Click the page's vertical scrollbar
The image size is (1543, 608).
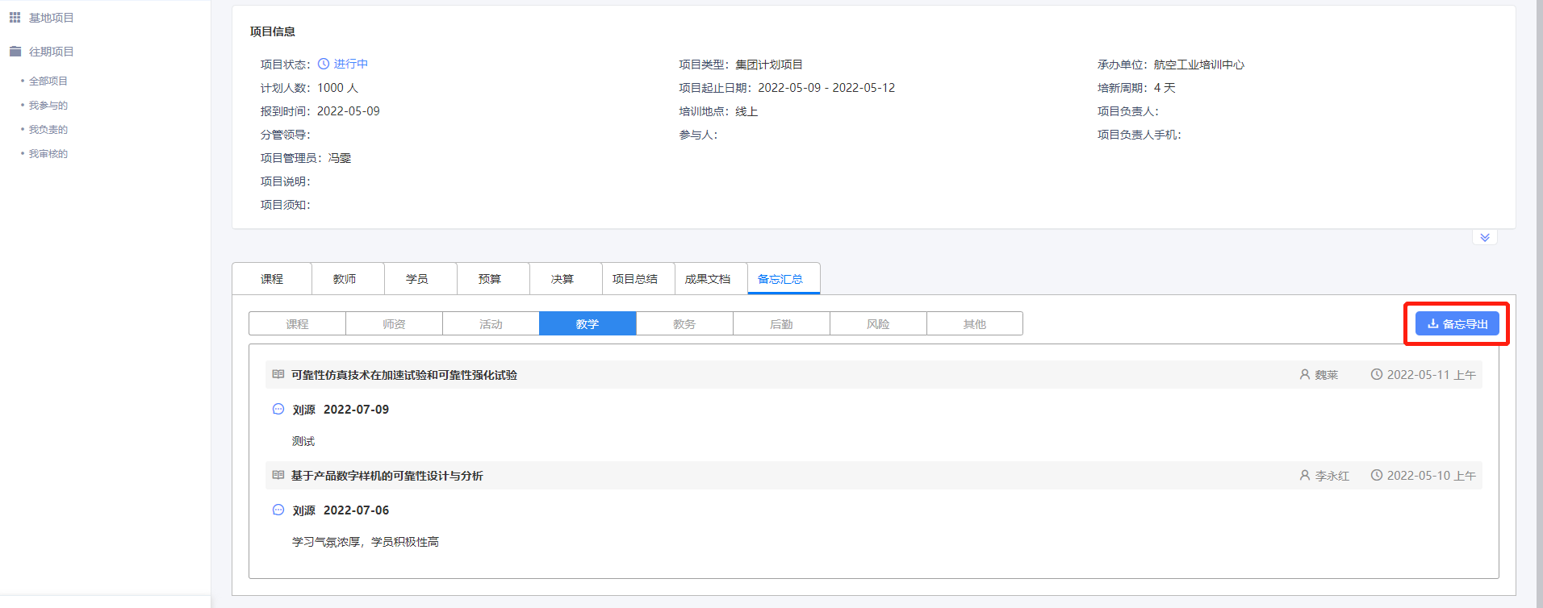coord(1540,304)
